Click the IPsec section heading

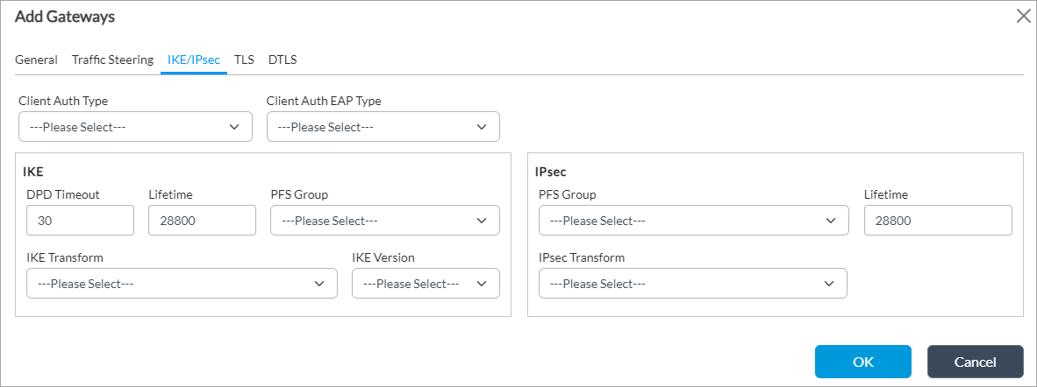[550, 172]
